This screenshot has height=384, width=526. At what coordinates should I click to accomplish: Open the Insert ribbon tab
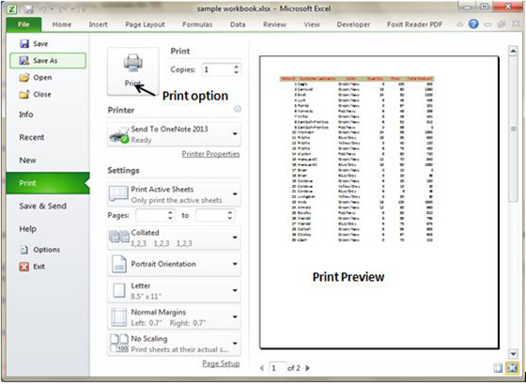coord(98,24)
